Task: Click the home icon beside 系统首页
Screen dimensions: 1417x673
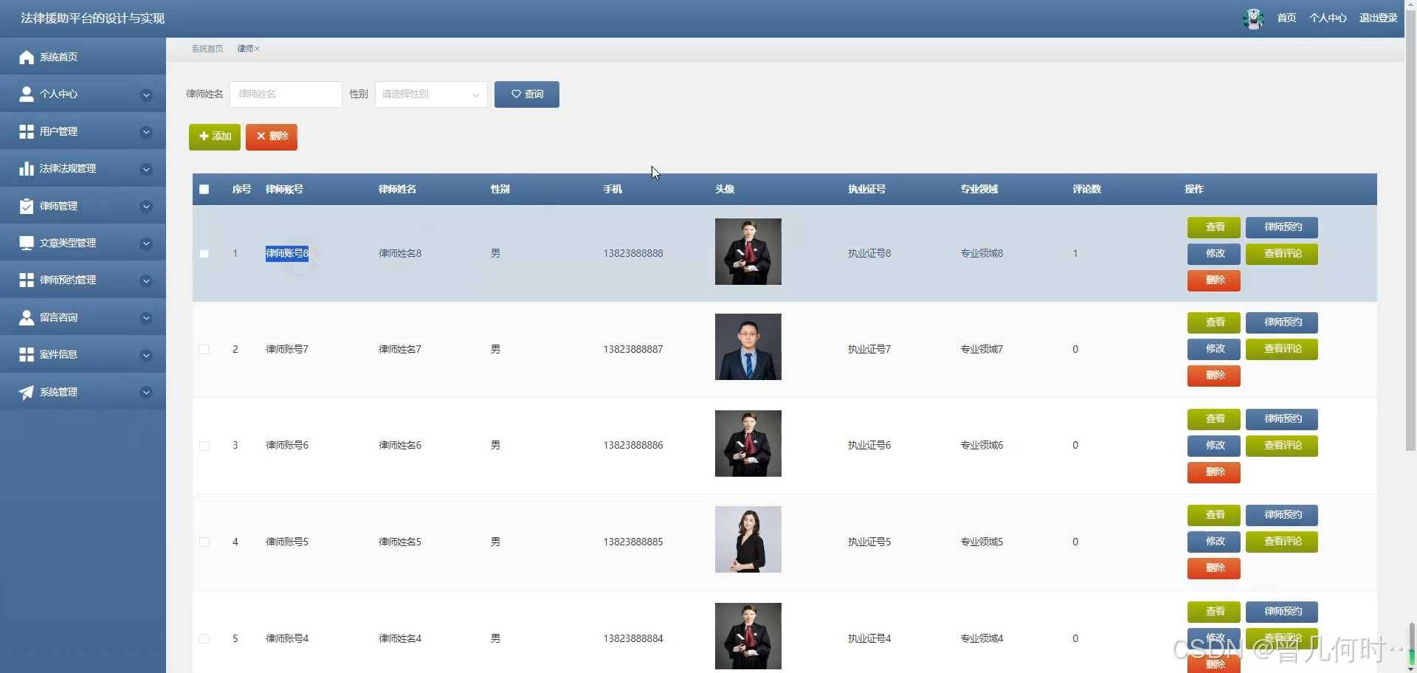Action: tap(27, 58)
